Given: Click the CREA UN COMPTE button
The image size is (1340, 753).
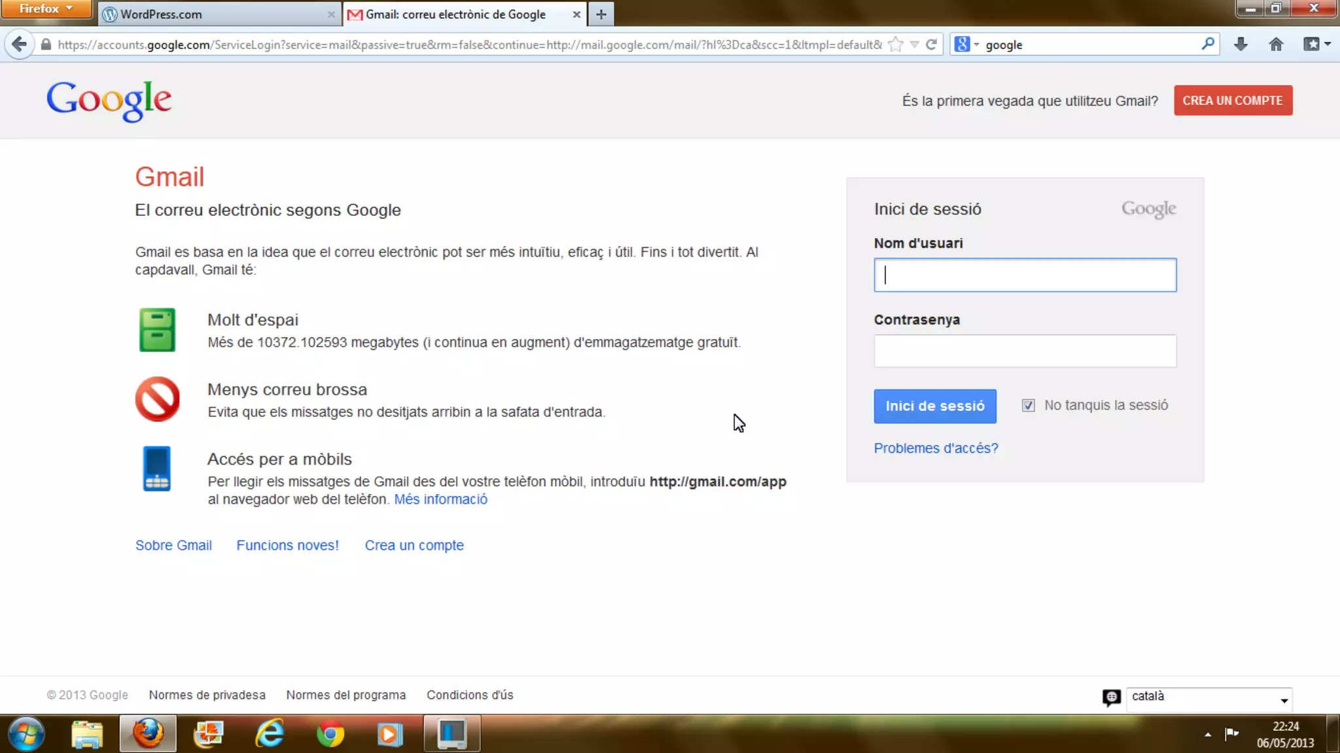Looking at the screenshot, I should (1233, 100).
